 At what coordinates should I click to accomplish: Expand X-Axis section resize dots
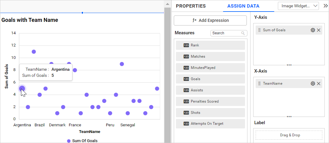point(289,116)
